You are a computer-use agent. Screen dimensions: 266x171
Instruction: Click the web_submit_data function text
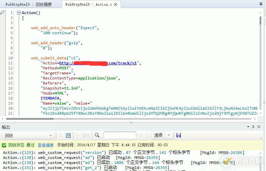click(49, 58)
